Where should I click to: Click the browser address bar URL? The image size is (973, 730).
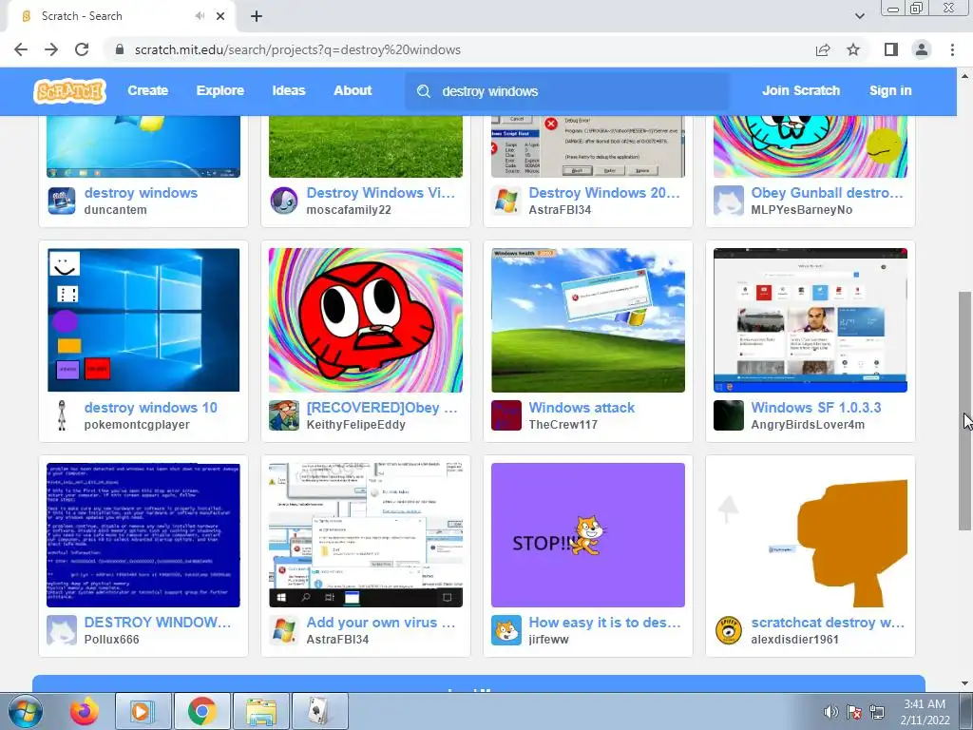point(297,49)
